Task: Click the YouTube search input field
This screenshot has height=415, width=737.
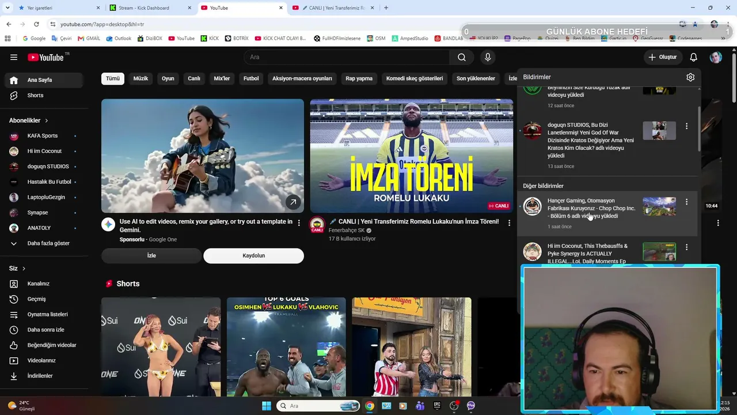Action: (x=347, y=57)
